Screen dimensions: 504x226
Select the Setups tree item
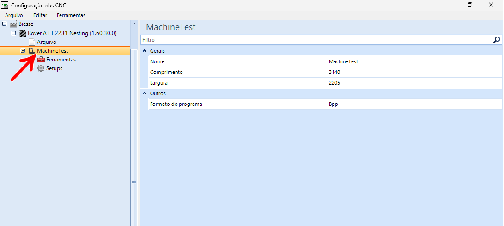[x=54, y=68]
